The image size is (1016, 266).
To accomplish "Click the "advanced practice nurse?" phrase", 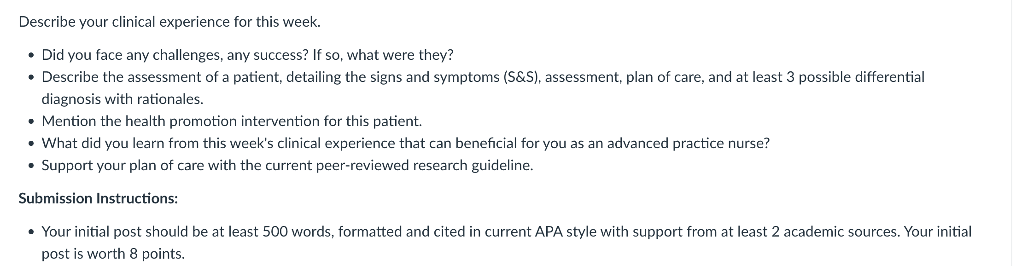I will 688,144.
